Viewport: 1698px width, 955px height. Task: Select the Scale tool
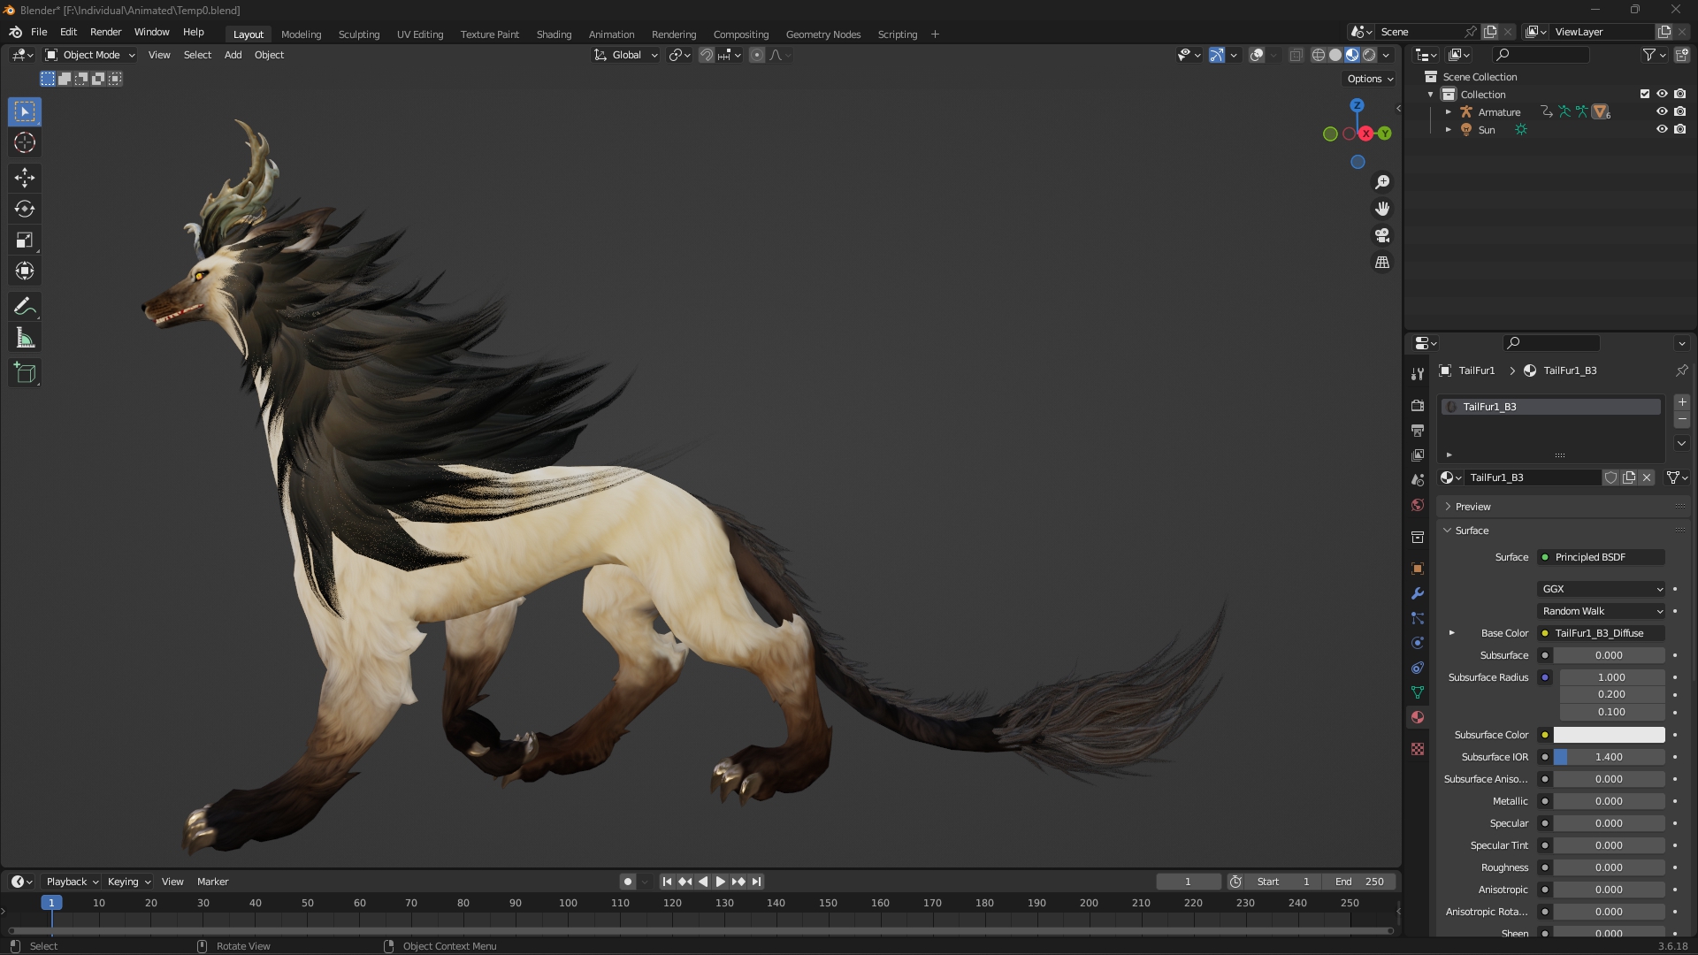[x=25, y=241]
